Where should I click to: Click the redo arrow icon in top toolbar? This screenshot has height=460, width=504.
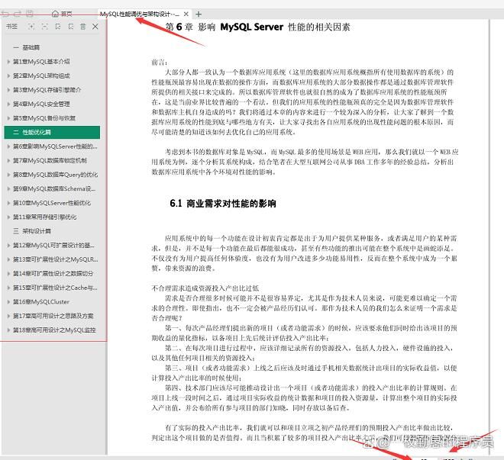[18, 14]
